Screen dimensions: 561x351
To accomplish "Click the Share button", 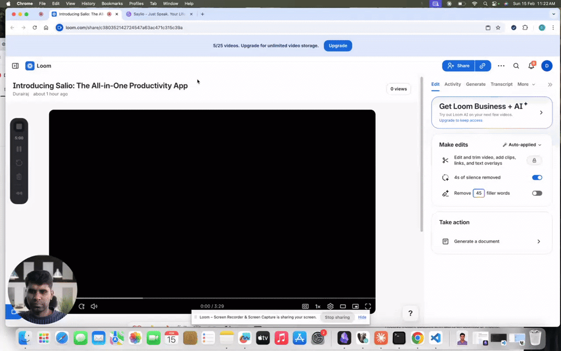I will point(459,66).
